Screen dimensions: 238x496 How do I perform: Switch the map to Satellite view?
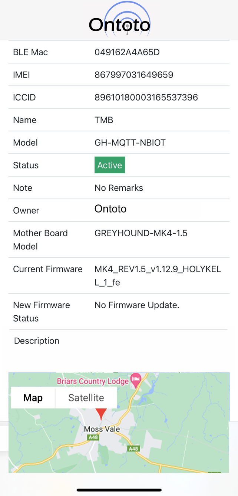(x=86, y=397)
